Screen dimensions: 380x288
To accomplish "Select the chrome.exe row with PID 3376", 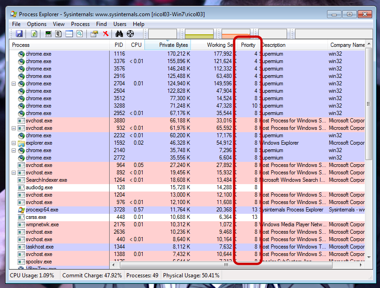I will pos(187,62).
